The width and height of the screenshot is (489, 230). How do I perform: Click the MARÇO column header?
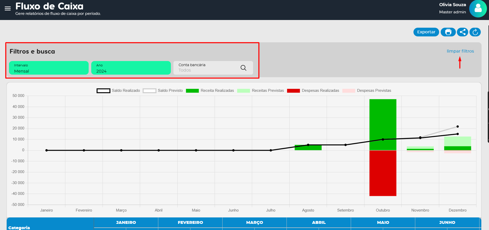coord(254,222)
